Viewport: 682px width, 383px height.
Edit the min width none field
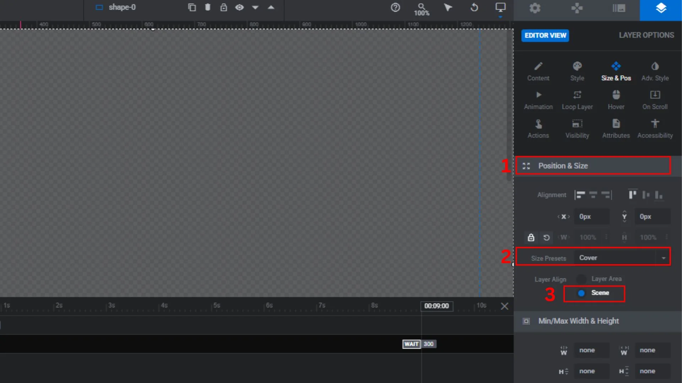pos(592,350)
